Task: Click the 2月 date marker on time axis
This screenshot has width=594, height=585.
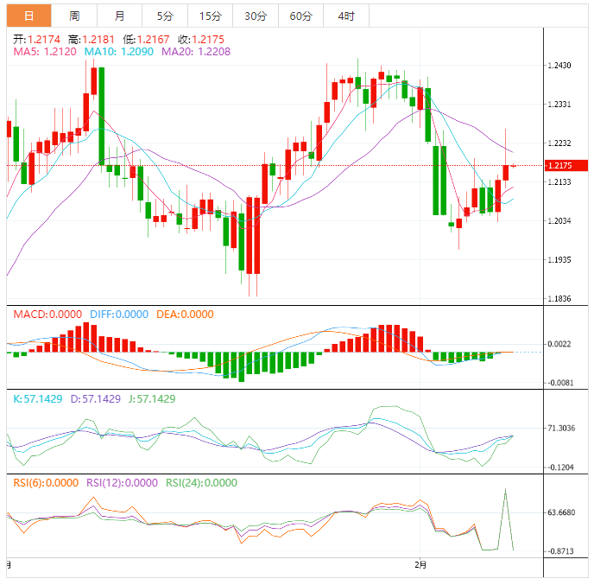Action: point(420,564)
